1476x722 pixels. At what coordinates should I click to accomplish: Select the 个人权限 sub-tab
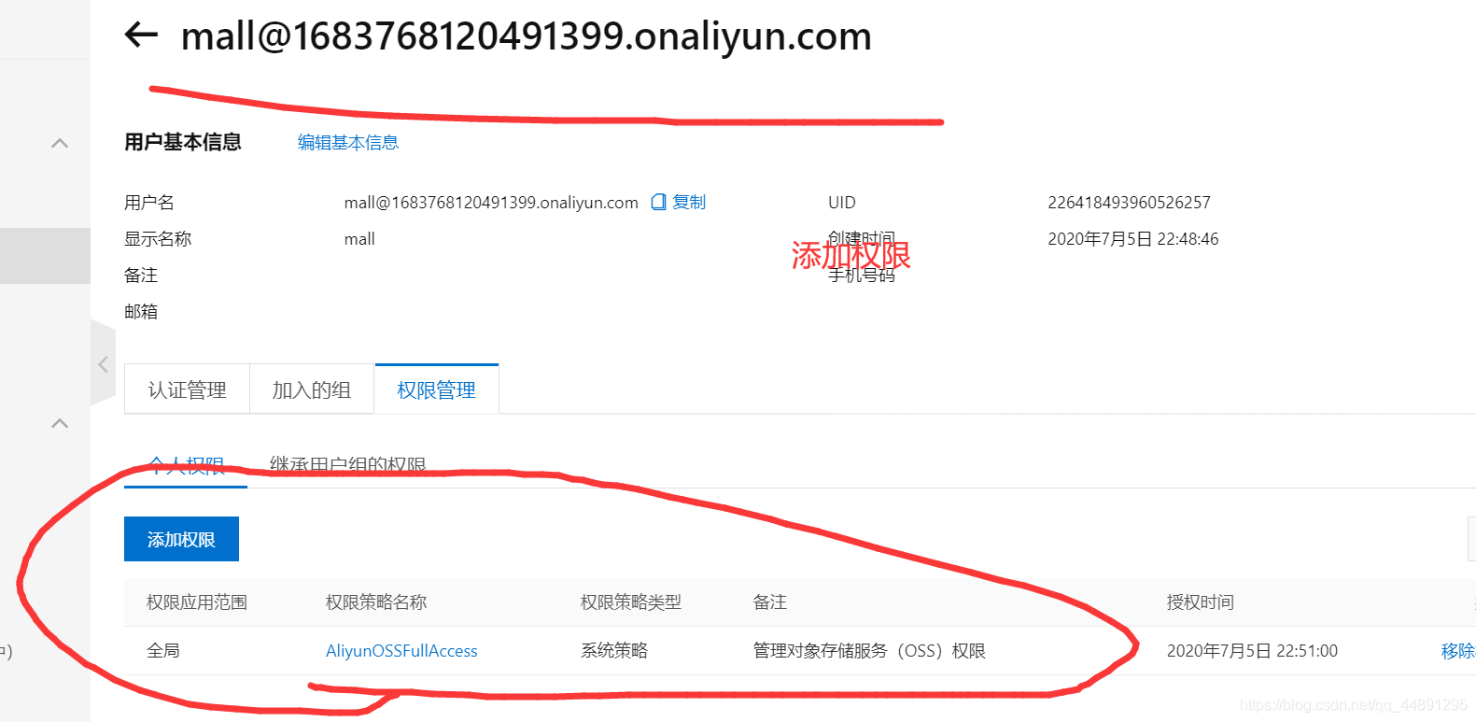[186, 466]
